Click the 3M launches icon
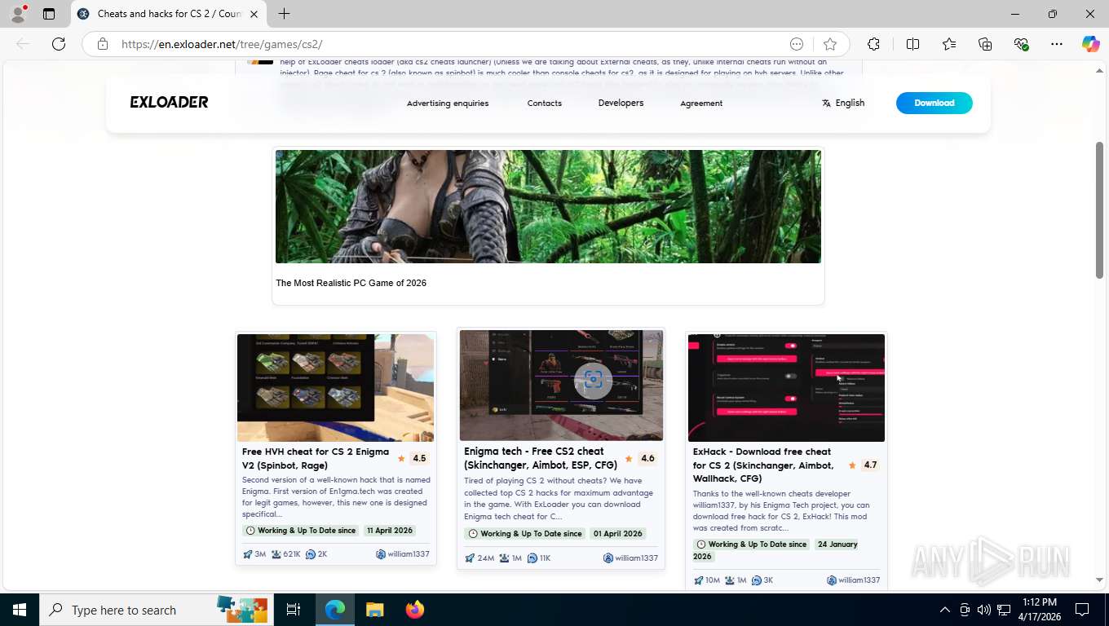 tap(248, 554)
